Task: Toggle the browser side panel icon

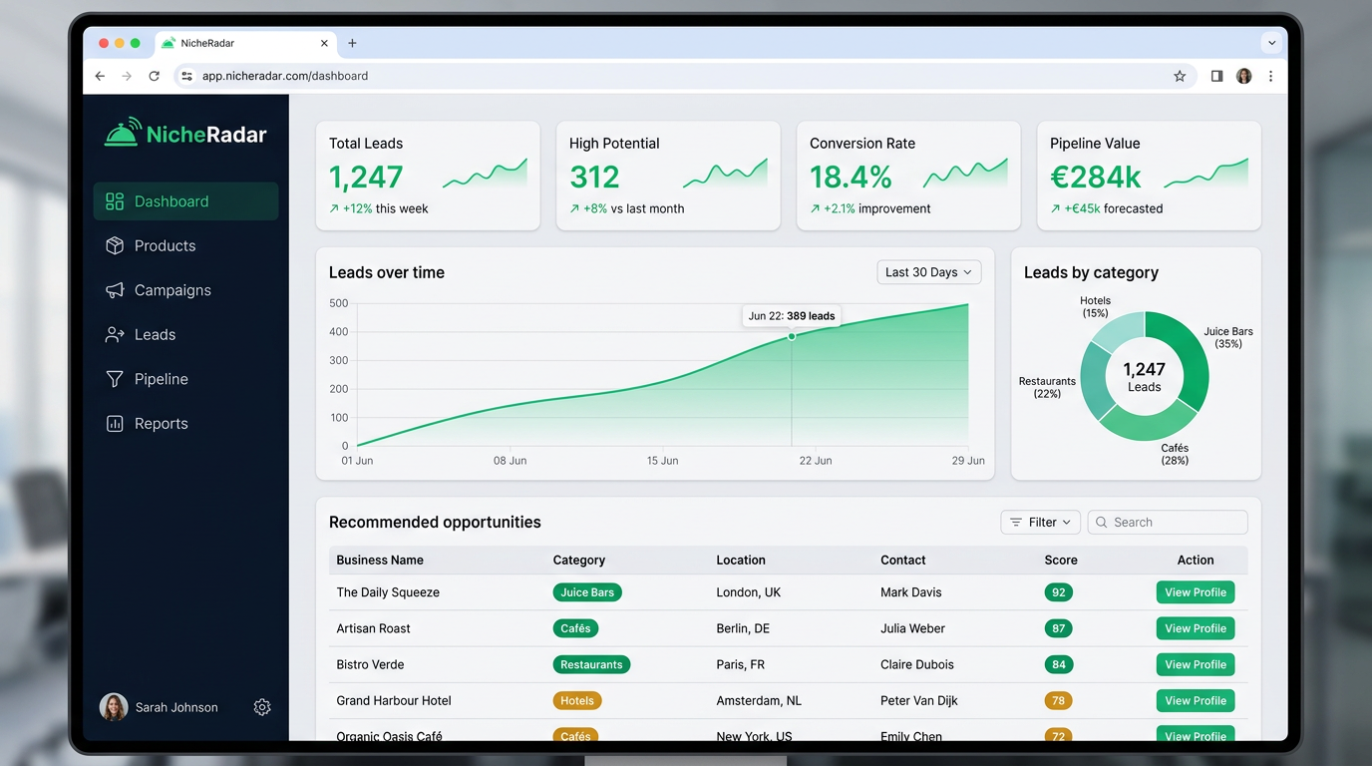Action: 1216,76
